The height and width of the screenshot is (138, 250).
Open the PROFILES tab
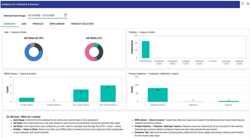pyautogui.click(x=38, y=24)
